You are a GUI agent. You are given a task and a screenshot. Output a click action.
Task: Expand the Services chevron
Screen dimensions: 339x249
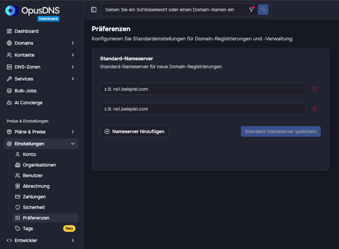pyautogui.click(x=73, y=79)
